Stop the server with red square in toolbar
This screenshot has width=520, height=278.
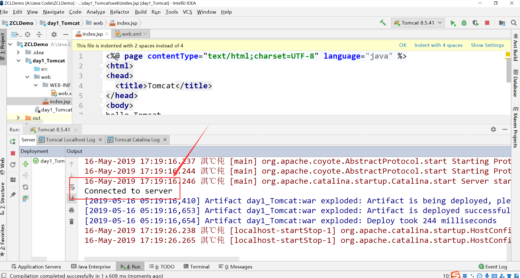487,23
